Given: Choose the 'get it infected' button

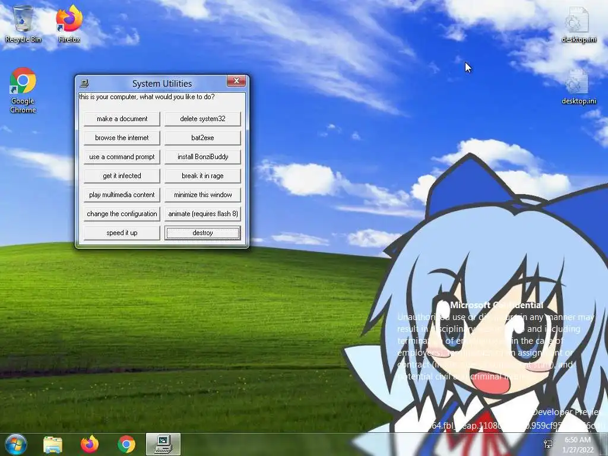Looking at the screenshot, I should click(x=122, y=176).
